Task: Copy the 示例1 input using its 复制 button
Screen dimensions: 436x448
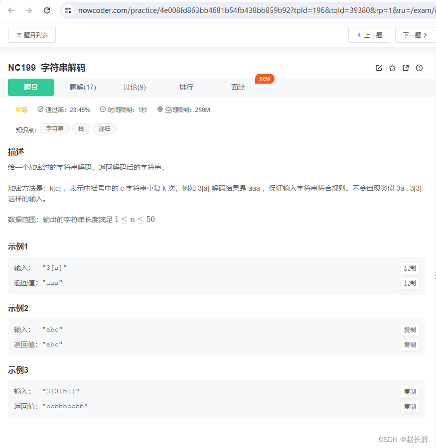Action: [410, 268]
